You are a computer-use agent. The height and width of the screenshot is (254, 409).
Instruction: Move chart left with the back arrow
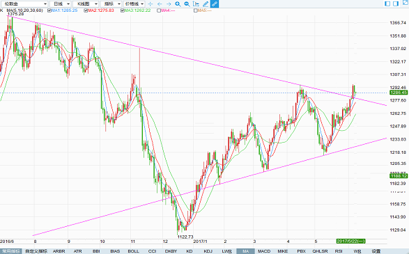click(160, 4)
